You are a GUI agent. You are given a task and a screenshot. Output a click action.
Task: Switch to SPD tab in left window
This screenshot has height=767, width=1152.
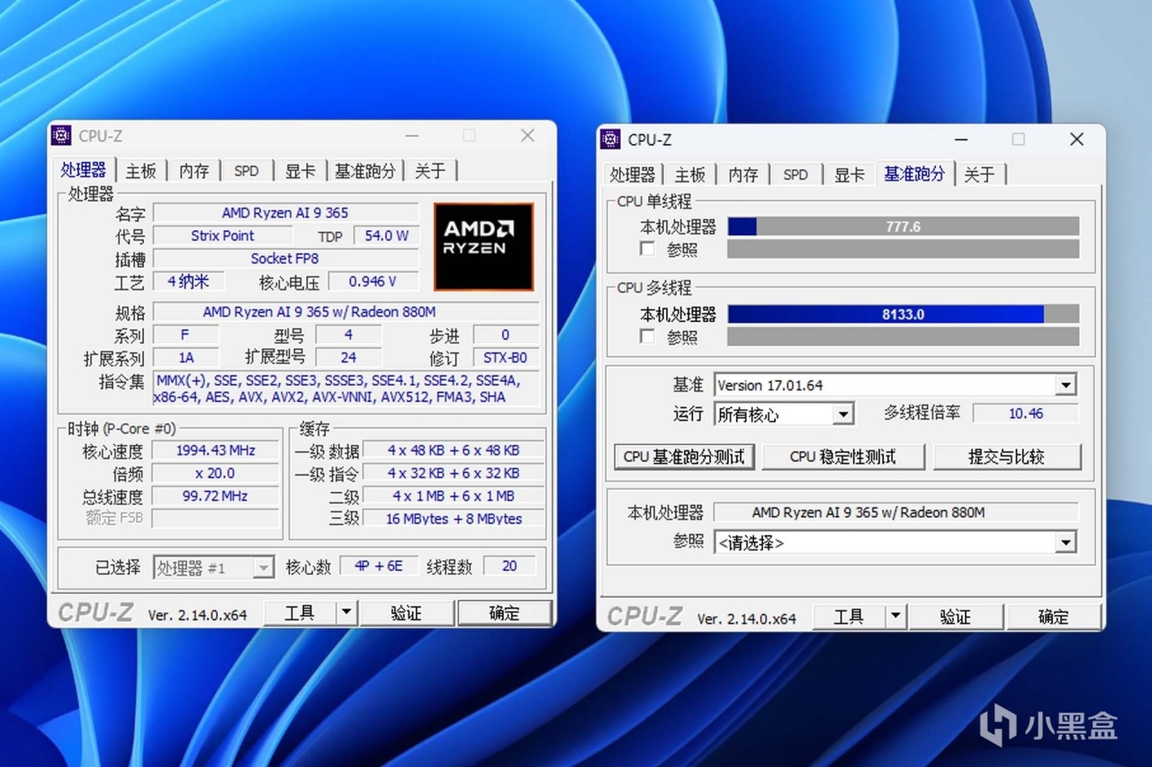[247, 171]
